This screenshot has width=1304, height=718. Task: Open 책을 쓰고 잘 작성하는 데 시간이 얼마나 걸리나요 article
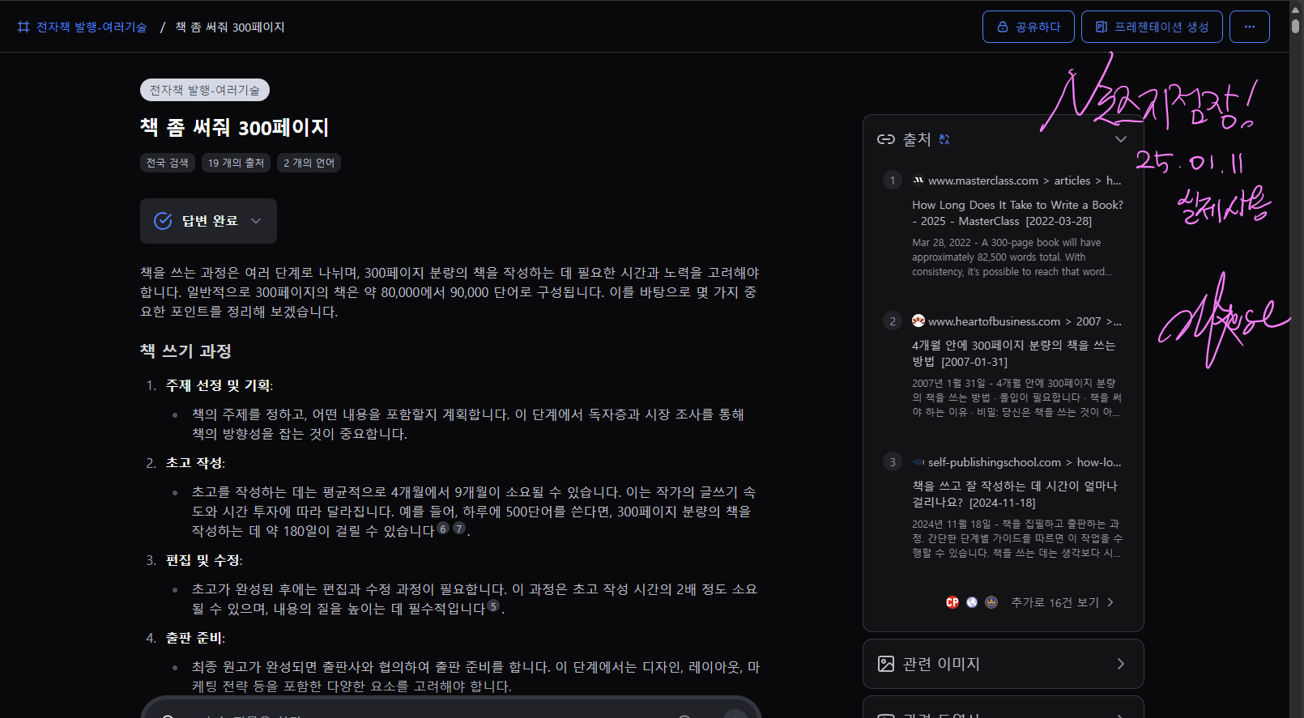click(1014, 495)
